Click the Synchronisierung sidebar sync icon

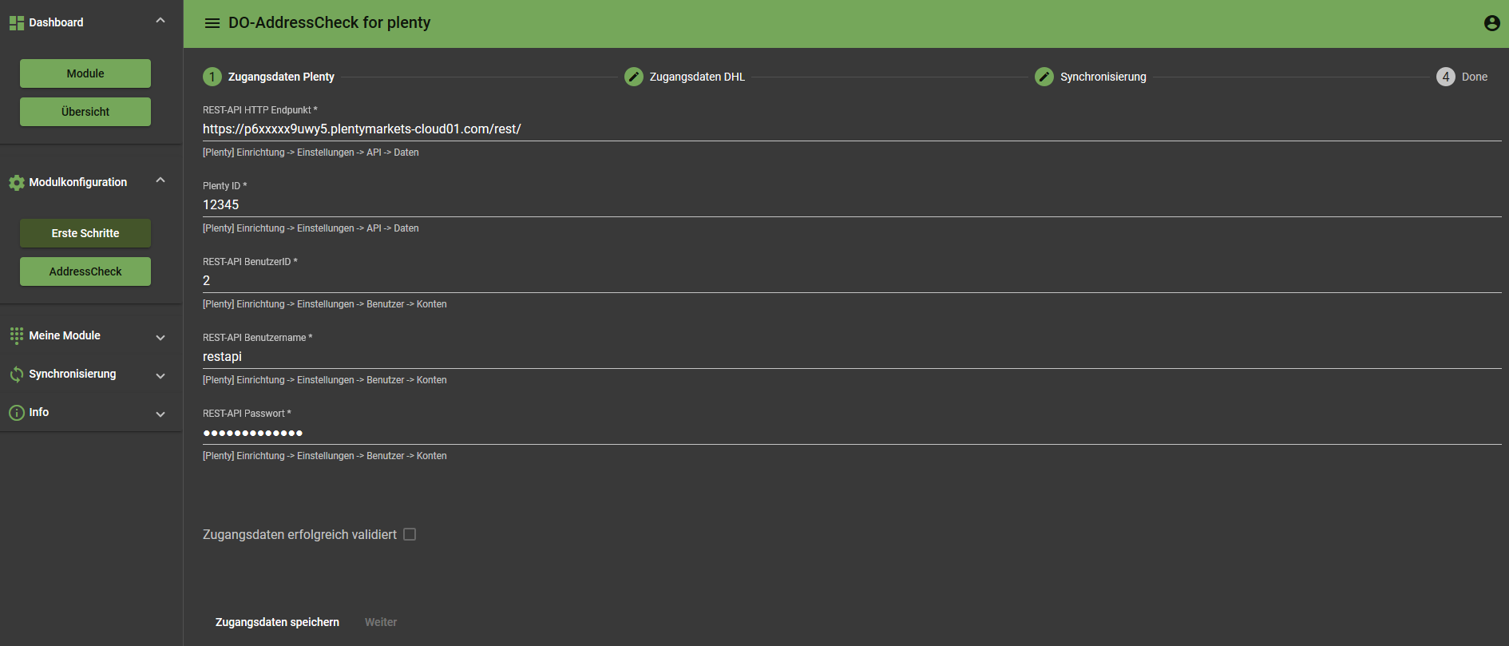[16, 375]
